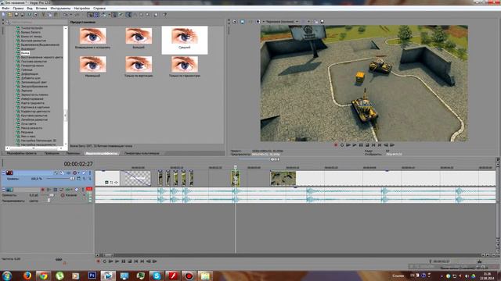The image size is (501, 281).
Task: Click event FX icon on first clip
Action: (116, 182)
